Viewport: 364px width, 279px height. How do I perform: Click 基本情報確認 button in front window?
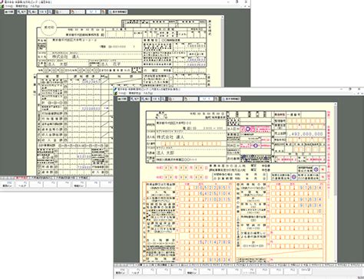tap(231, 99)
